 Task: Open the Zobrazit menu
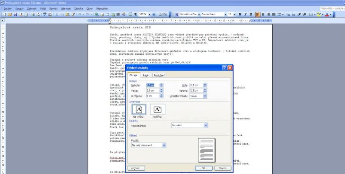(x=32, y=9)
